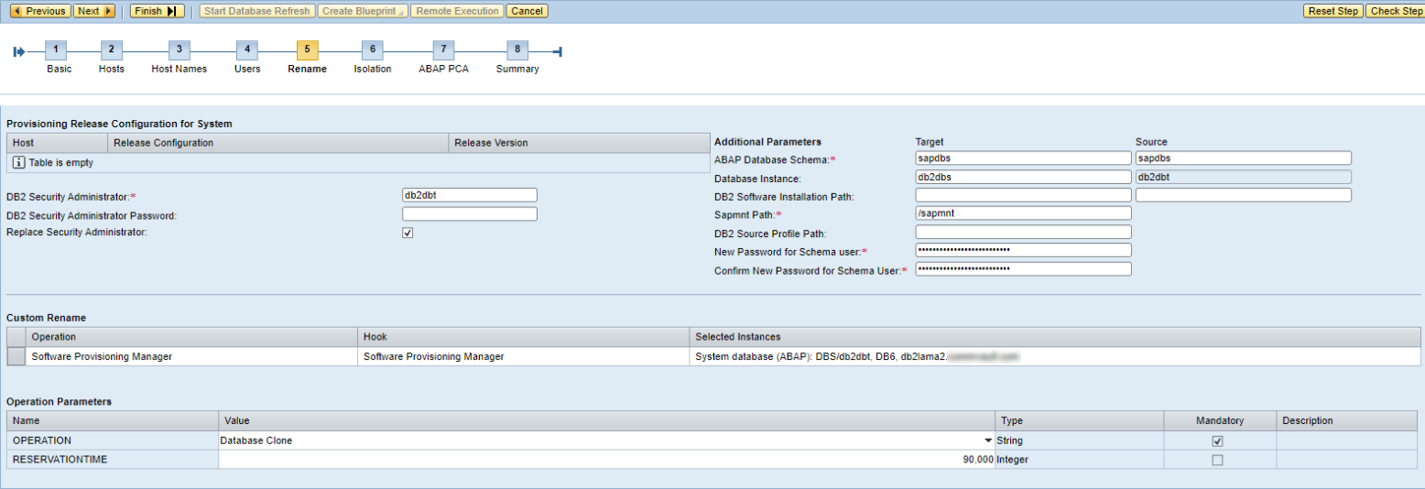The width and height of the screenshot is (1425, 489).
Task: Jump to roadmap step 3 Host Names
Action: [179, 50]
